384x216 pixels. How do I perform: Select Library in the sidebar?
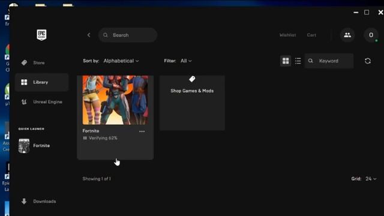tap(41, 82)
